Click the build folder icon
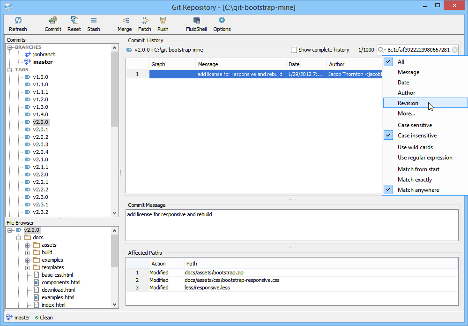Image resolution: width=468 pixels, height=326 pixels. [x=37, y=252]
